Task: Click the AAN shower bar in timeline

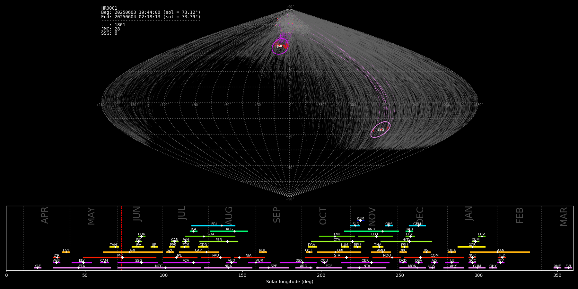Action: pos(500,252)
